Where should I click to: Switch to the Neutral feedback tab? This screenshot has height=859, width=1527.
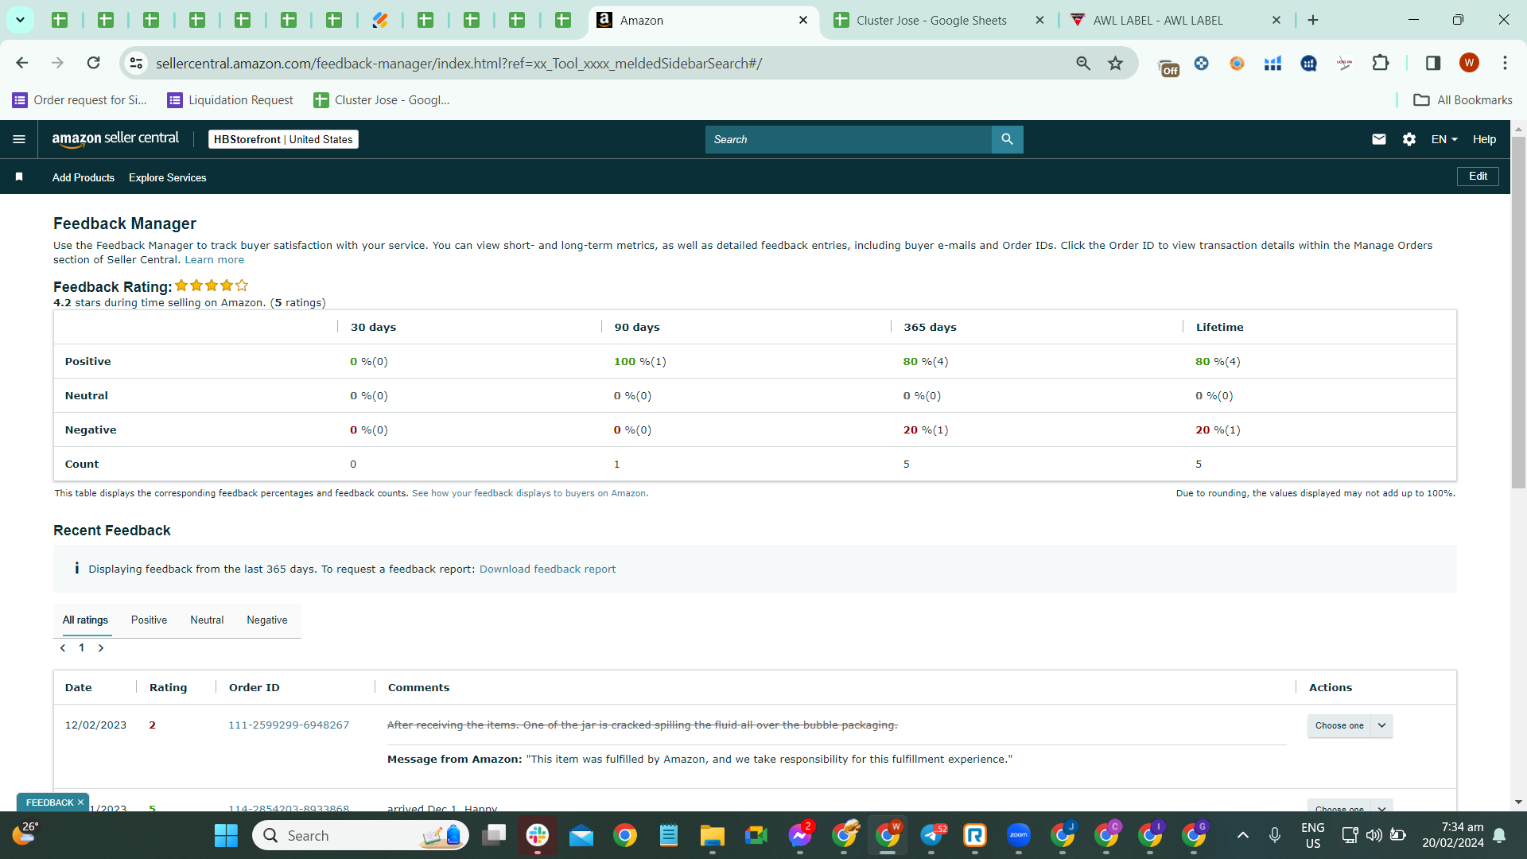coord(207,620)
